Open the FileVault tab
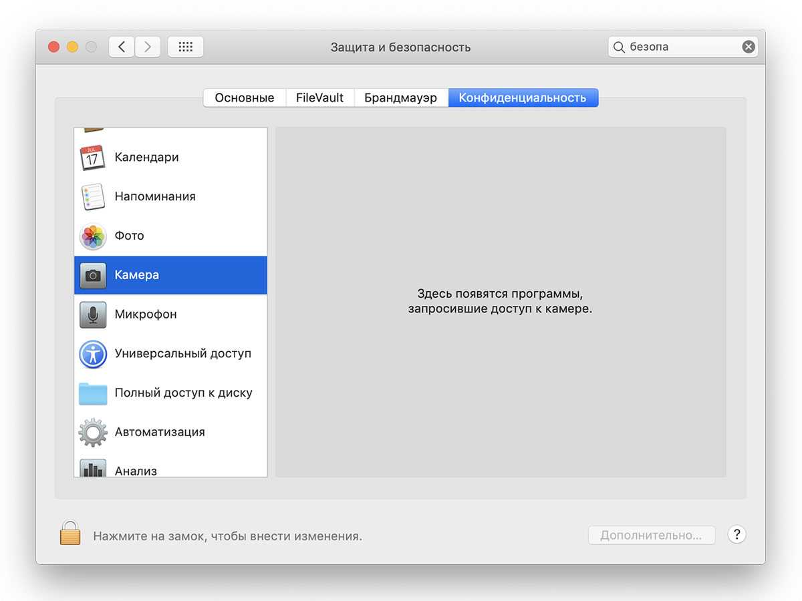Image resolution: width=802 pixels, height=601 pixels. click(319, 97)
